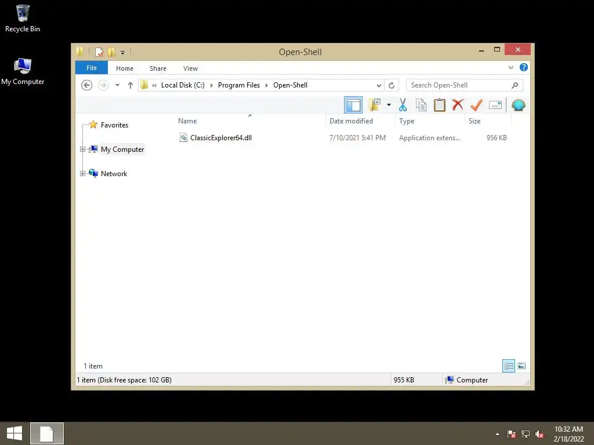Click the folder icon in title bar
Viewport: 594px width, 445px height.
(x=80, y=52)
